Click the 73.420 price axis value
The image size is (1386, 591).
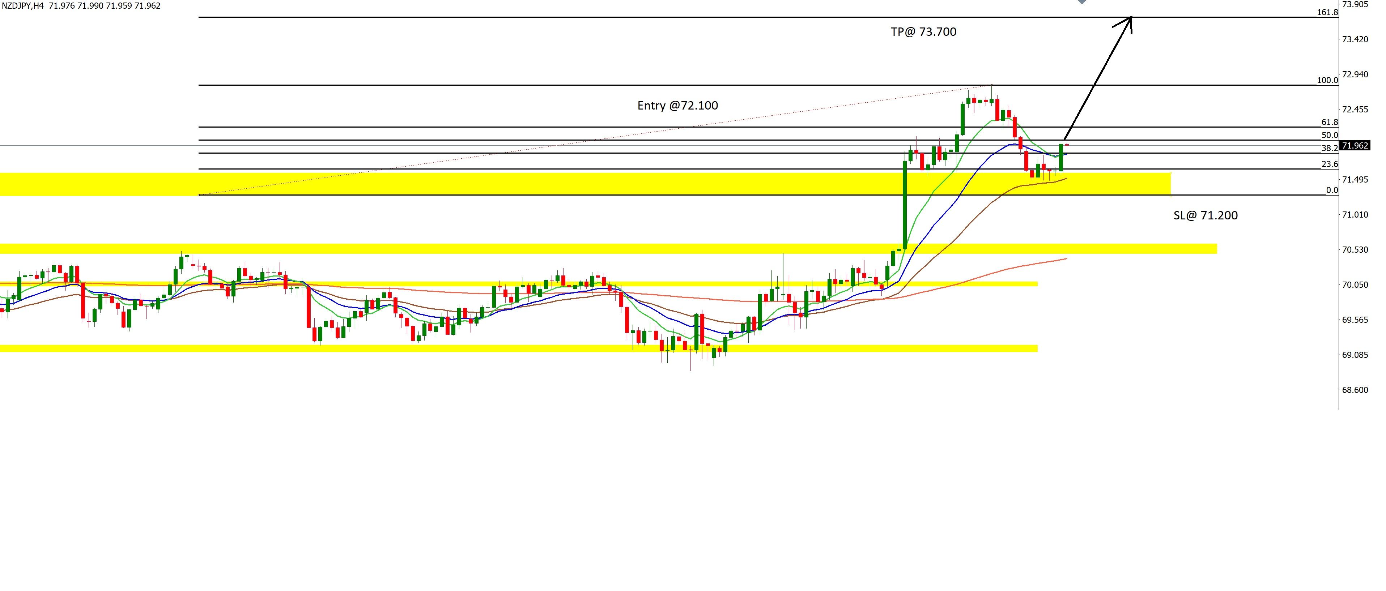pyautogui.click(x=1355, y=39)
